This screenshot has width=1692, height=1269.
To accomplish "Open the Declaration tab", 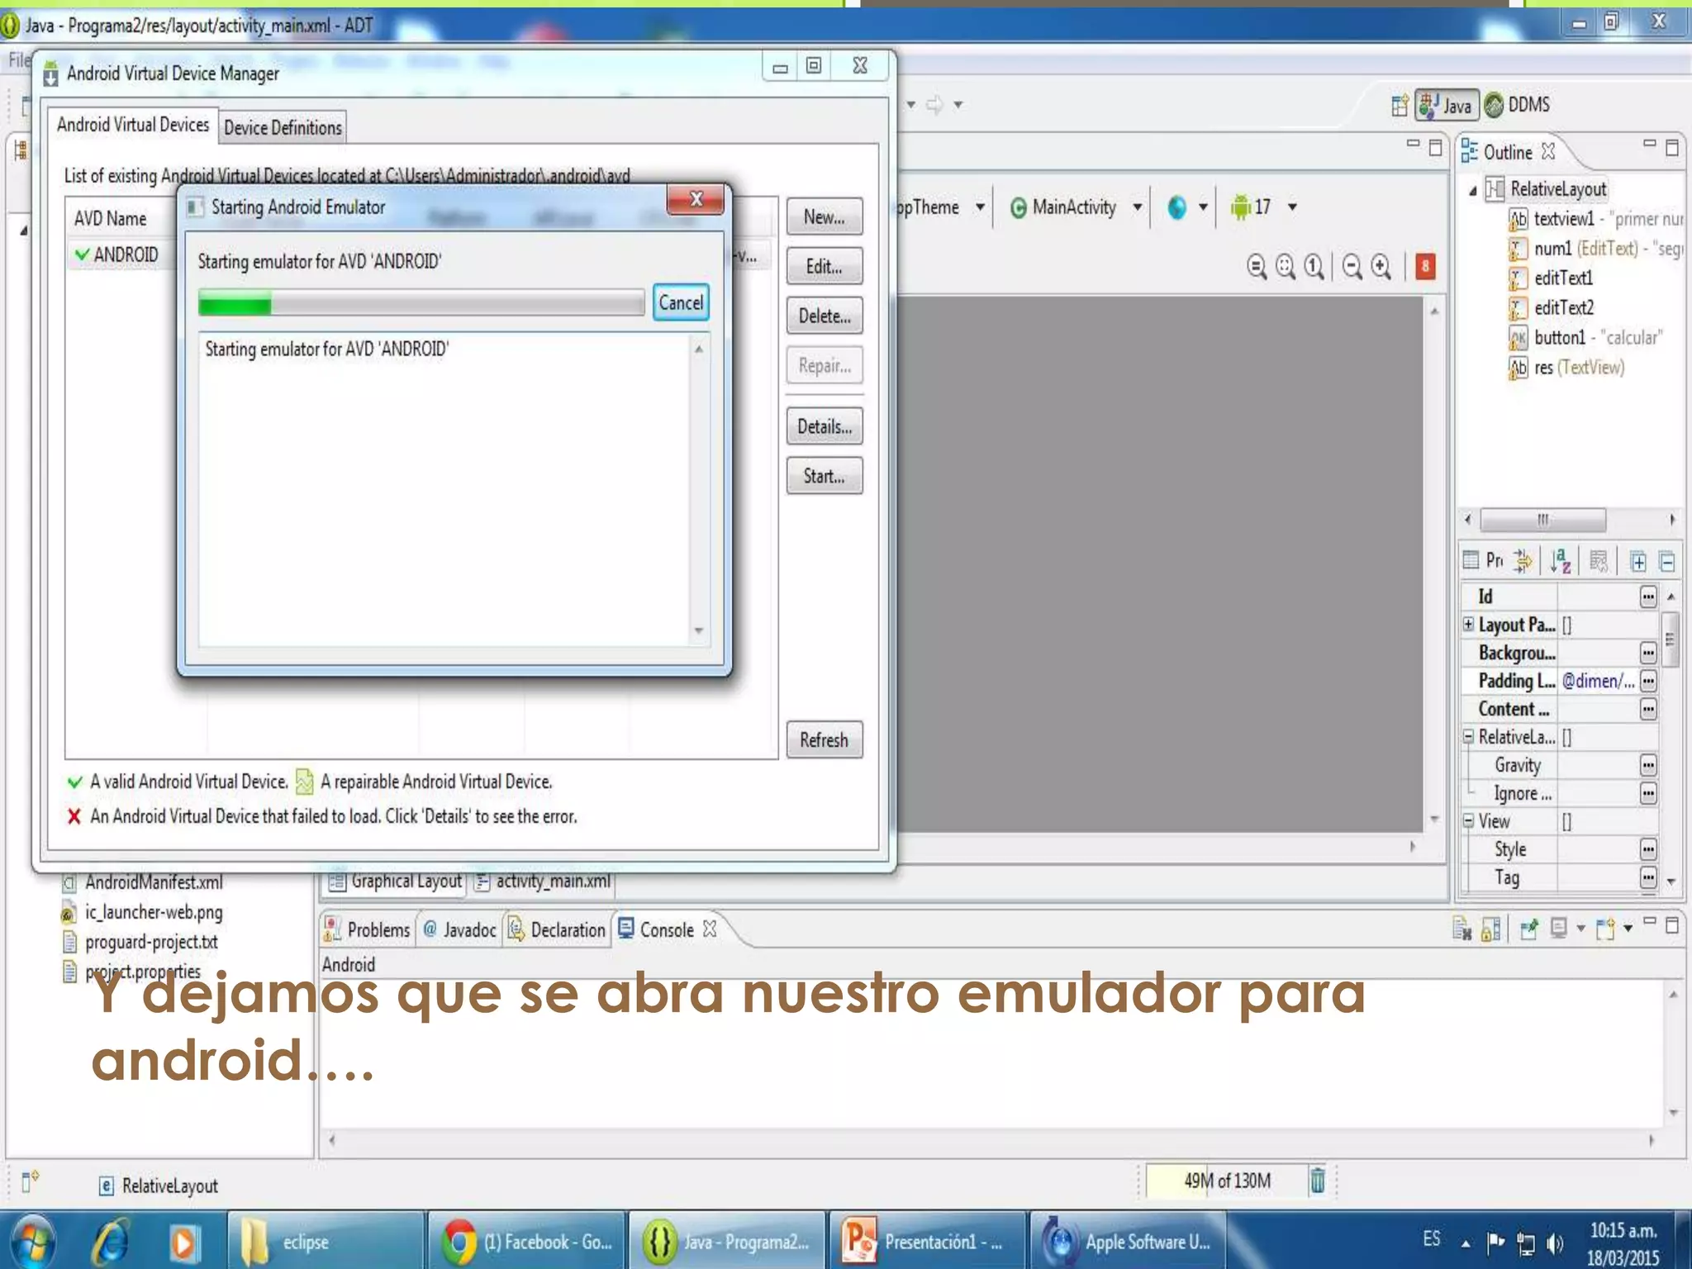I will click(557, 929).
